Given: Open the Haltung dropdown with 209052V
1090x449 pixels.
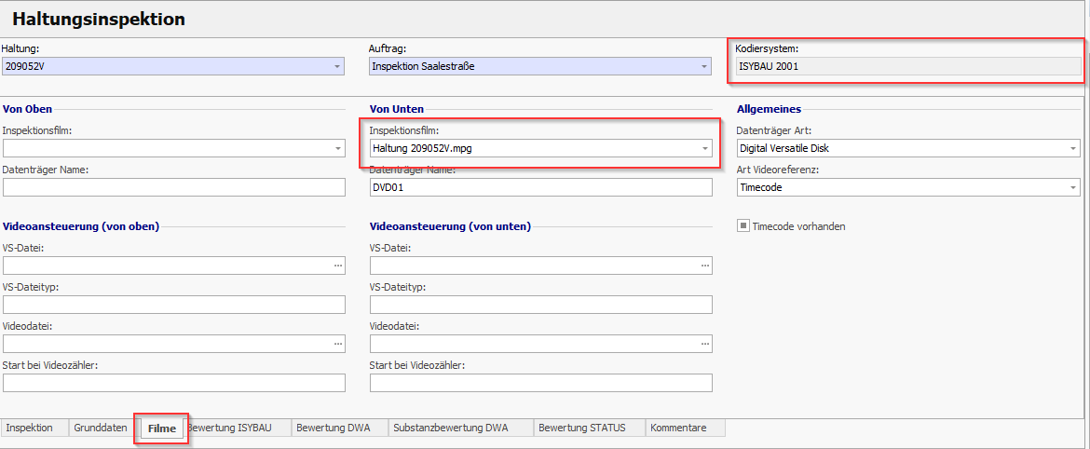Looking at the screenshot, I should click(x=336, y=66).
